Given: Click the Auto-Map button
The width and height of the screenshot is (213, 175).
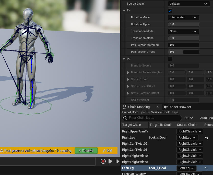Looking at the screenshot, I should click(x=206, y=118).
